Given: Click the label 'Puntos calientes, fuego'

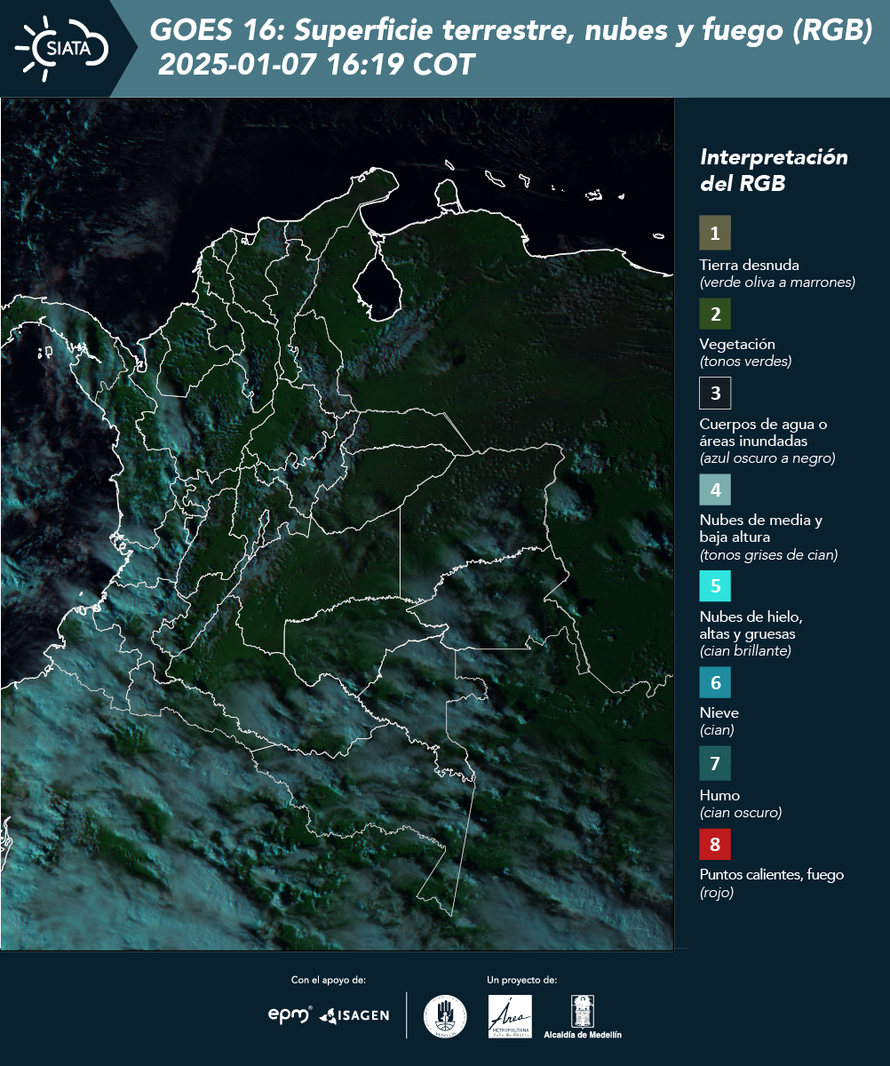Looking at the screenshot, I should (772, 875).
